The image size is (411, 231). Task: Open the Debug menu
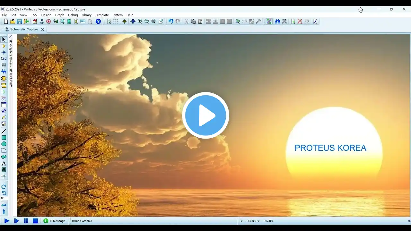point(73,15)
